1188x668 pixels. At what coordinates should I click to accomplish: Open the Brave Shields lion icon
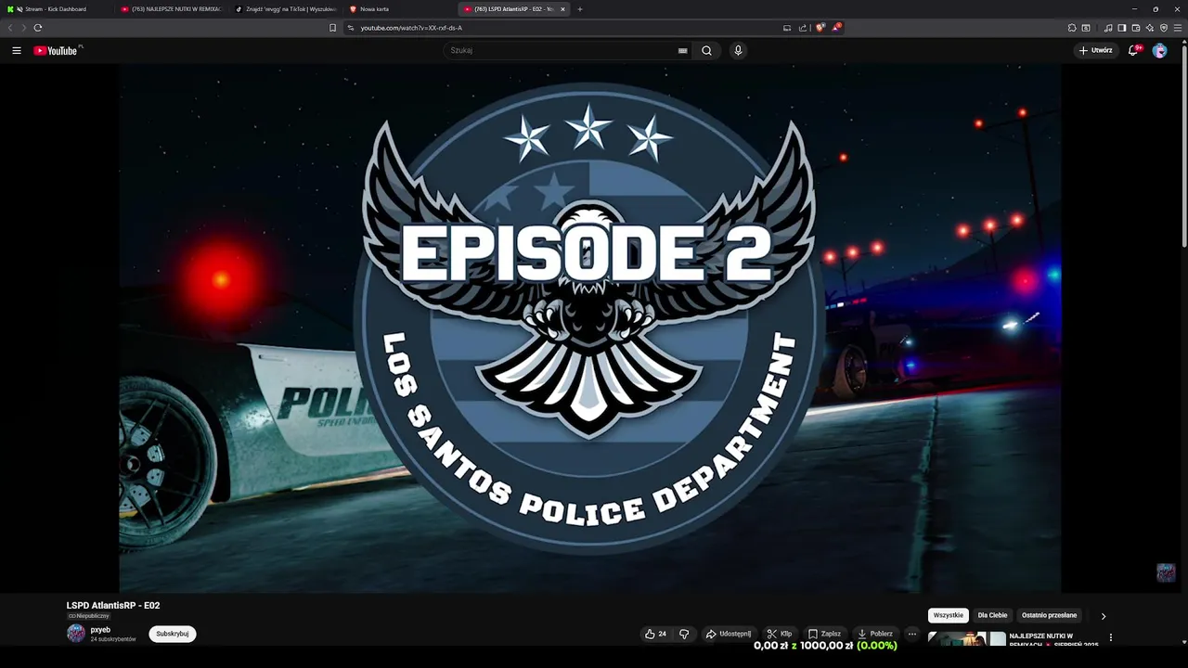pos(820,28)
